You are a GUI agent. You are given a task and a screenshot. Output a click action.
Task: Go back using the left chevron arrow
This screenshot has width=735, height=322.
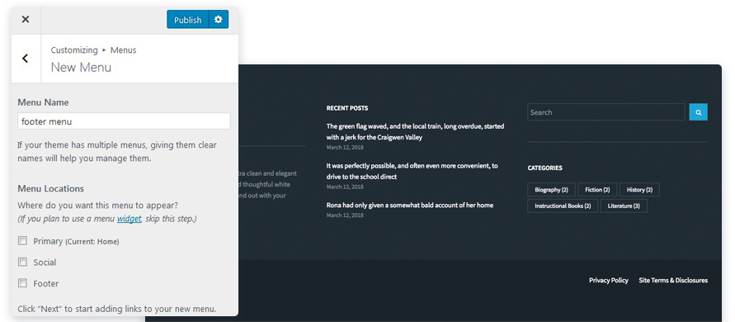coord(26,59)
